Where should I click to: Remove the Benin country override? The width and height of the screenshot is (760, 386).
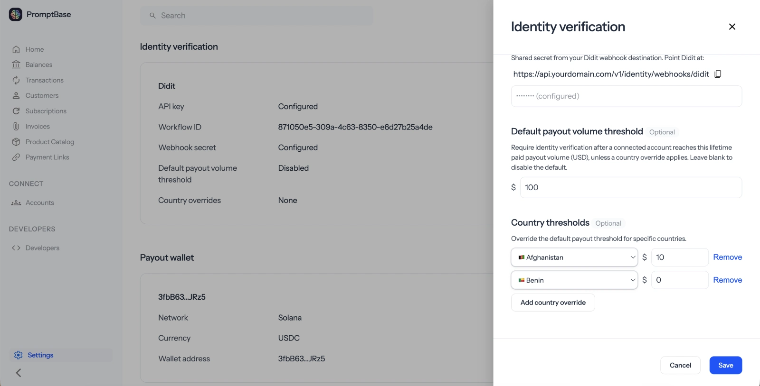pos(727,280)
